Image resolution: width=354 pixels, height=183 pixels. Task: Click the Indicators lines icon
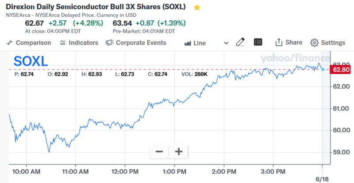coord(63,43)
